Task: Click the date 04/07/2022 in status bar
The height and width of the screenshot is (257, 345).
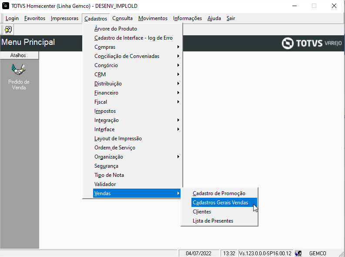Action: coord(198,253)
